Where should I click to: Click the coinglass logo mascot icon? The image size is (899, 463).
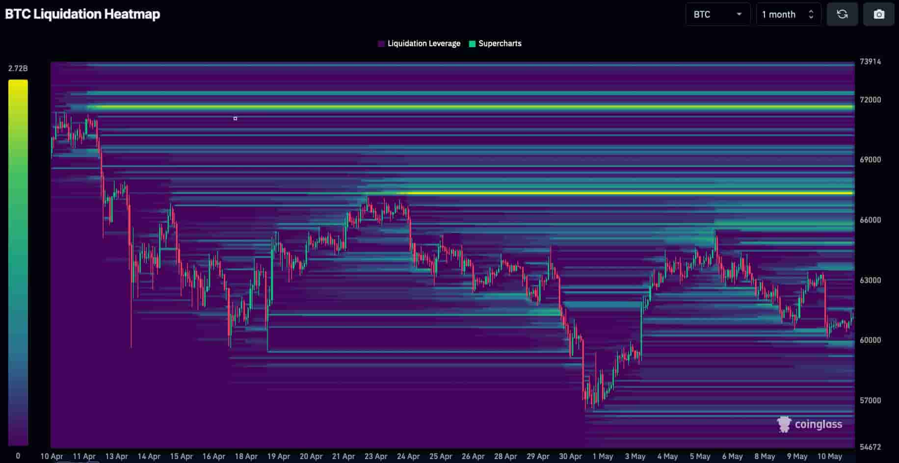(x=784, y=424)
